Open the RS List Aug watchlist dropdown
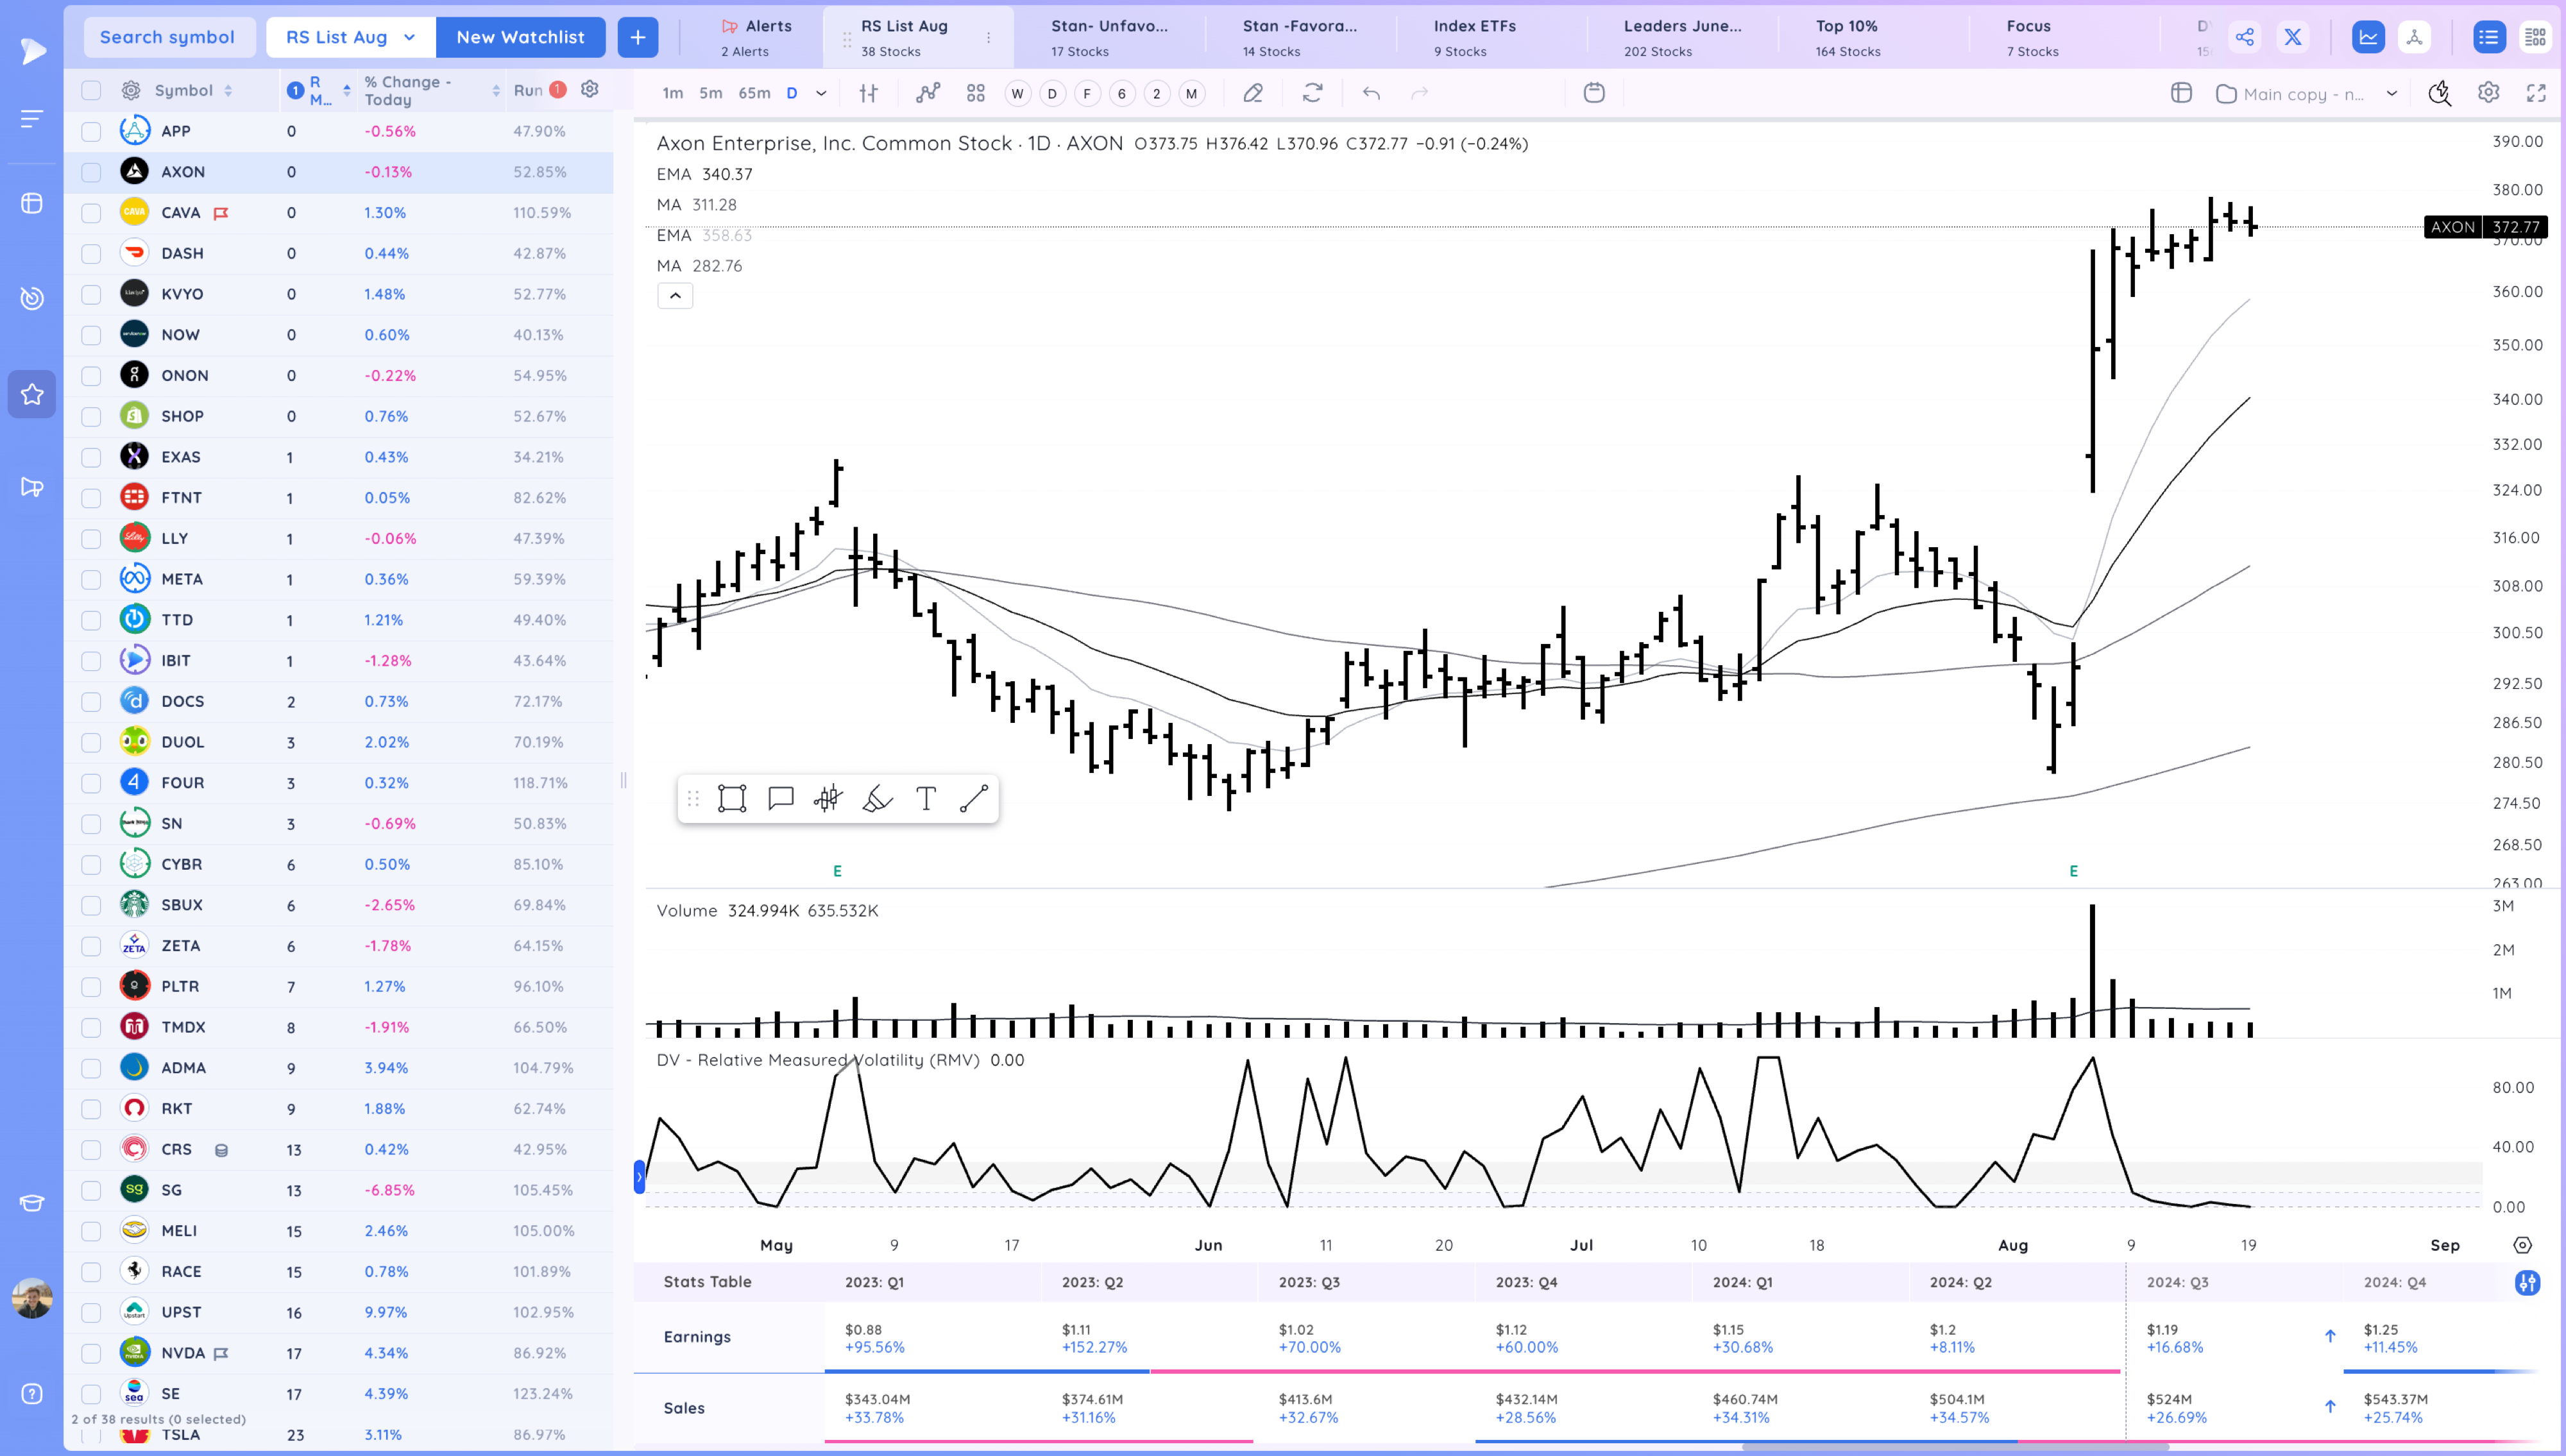The height and width of the screenshot is (1456, 2566). [349, 37]
